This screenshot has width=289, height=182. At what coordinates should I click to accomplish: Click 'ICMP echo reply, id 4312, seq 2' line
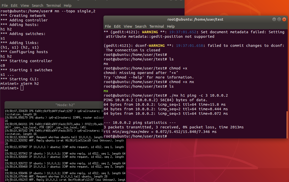click(65, 163)
